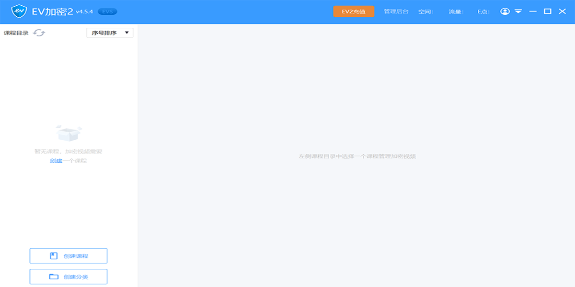Image resolution: width=575 pixels, height=287 pixels.
Task: Click the EVS badge in title bar
Action: 107,11
